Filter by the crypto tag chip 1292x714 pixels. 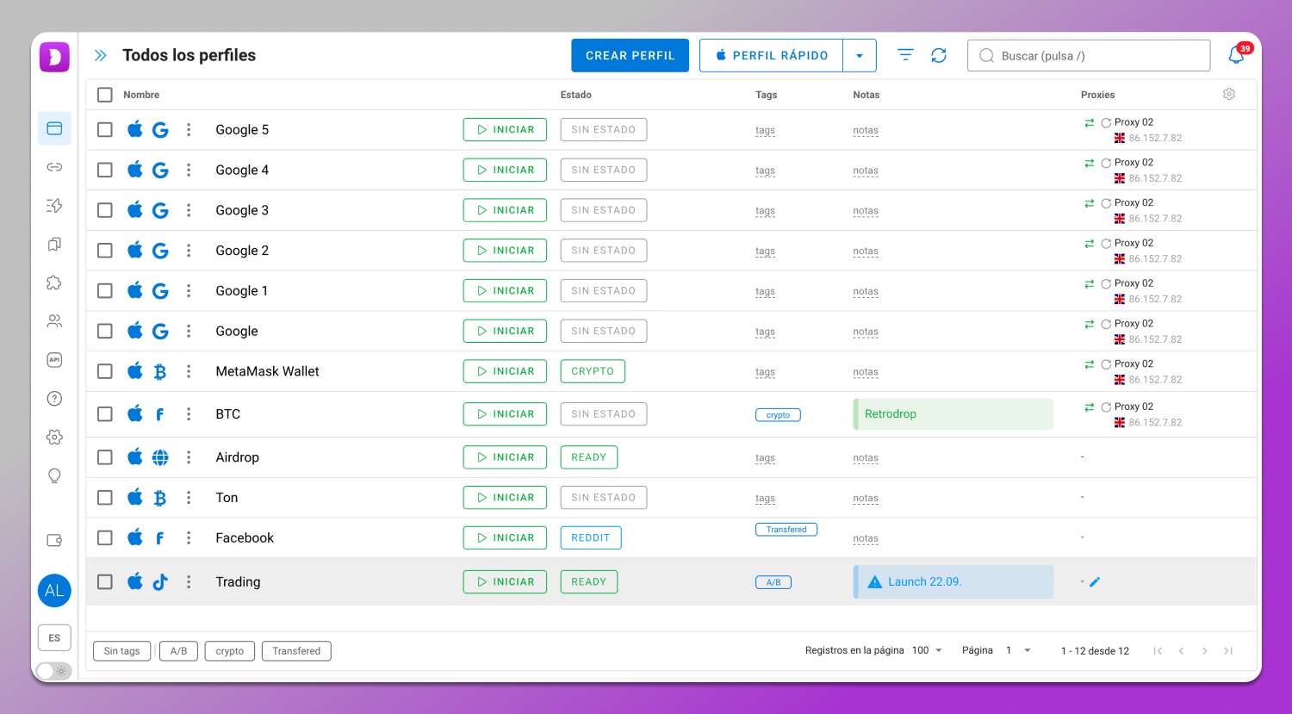click(x=229, y=651)
